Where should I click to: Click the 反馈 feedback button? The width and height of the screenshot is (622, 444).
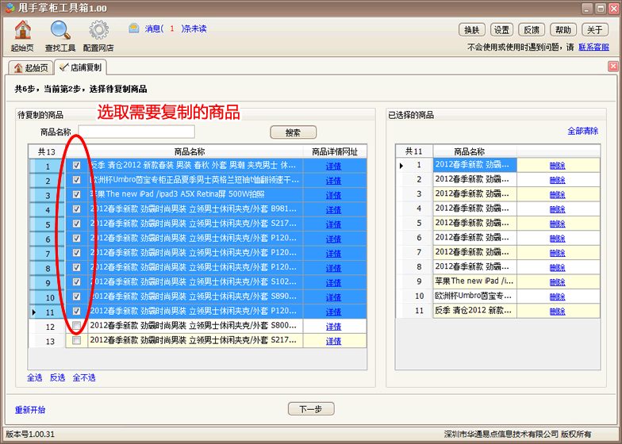pyautogui.click(x=532, y=30)
